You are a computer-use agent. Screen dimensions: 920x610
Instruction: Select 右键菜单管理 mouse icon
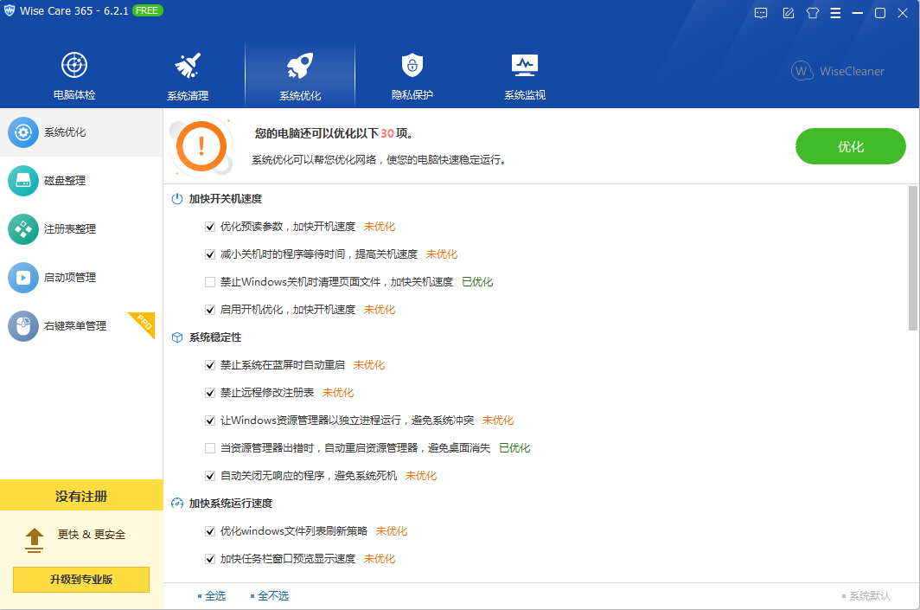pyautogui.click(x=23, y=326)
